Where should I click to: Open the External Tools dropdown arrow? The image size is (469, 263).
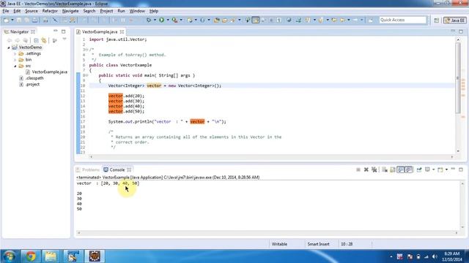pos(181,20)
